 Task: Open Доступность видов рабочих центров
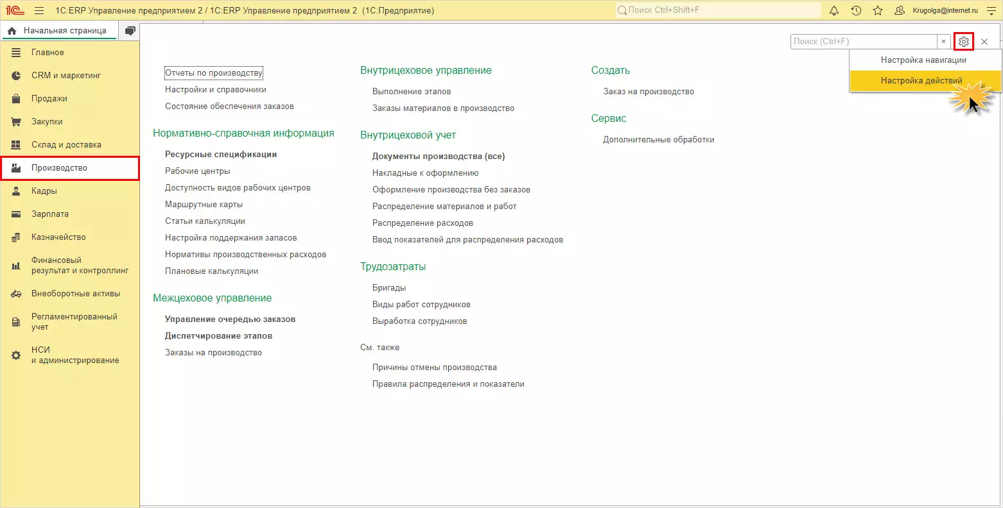point(238,188)
